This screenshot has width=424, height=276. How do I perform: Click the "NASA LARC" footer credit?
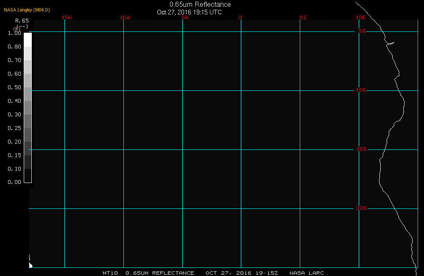(x=307, y=273)
